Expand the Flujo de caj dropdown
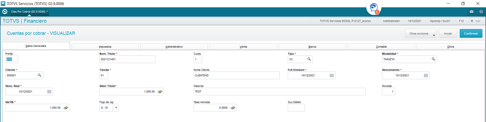The height and width of the screenshot is (122, 486). (x=116, y=108)
